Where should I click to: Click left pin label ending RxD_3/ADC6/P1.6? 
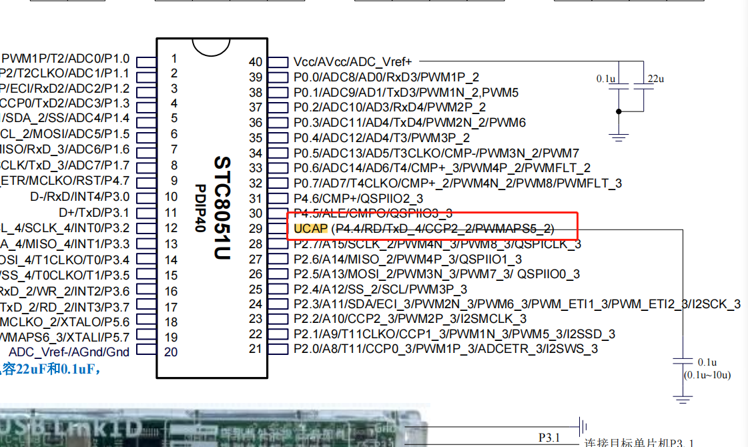point(65,150)
